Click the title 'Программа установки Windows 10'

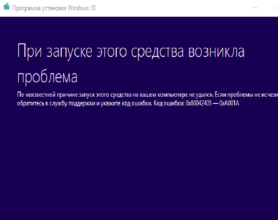[x=54, y=8]
